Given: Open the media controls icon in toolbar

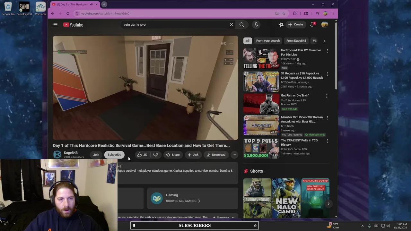Looking at the screenshot, I should 318,13.
